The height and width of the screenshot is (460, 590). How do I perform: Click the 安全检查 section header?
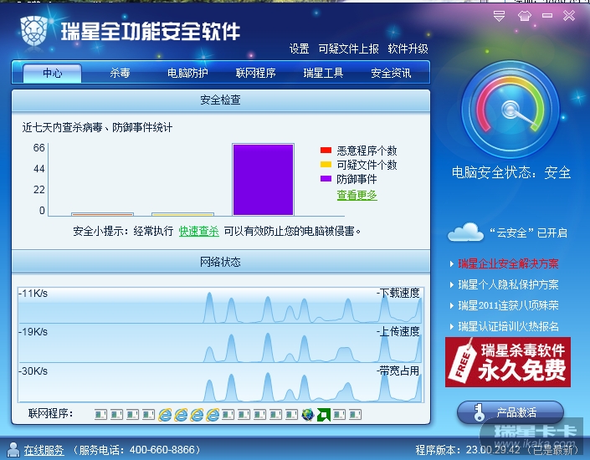tap(221, 100)
